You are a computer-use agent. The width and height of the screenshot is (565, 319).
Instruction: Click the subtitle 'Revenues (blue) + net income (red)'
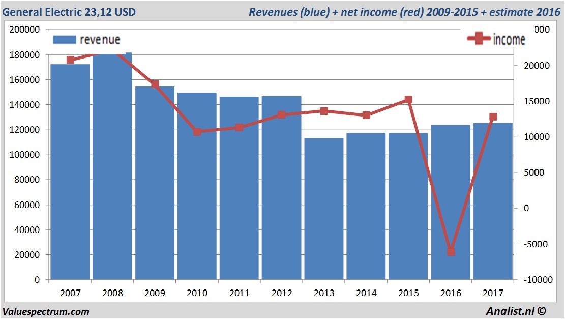[x=336, y=12]
